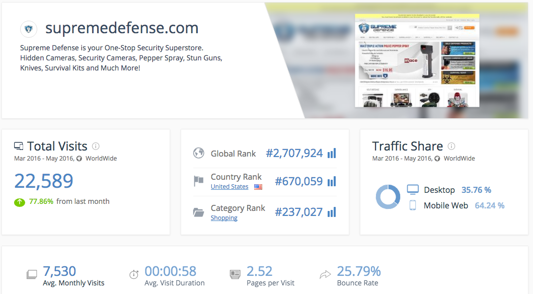Click the flag icon beside Country Rank
The image size is (533, 294).
198,181
